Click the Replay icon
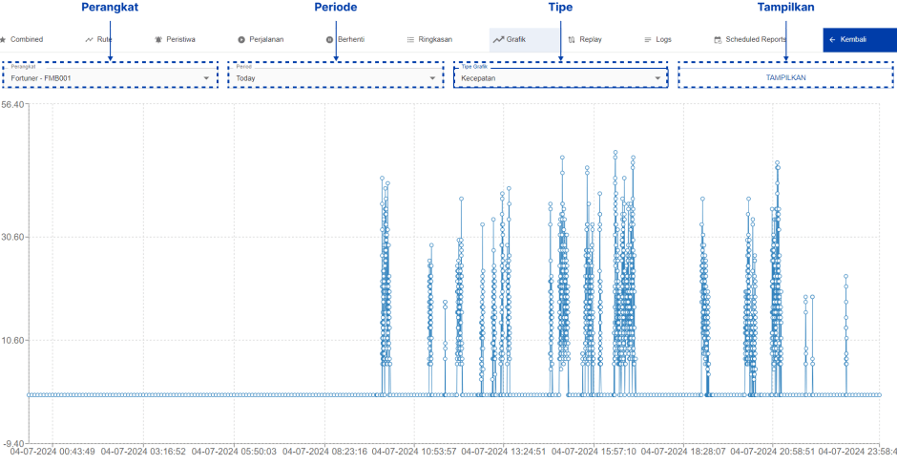 [571, 40]
